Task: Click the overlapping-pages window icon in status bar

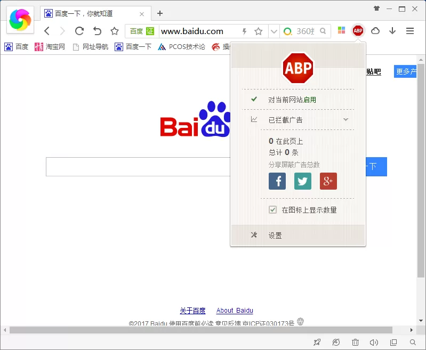Action: click(393, 343)
